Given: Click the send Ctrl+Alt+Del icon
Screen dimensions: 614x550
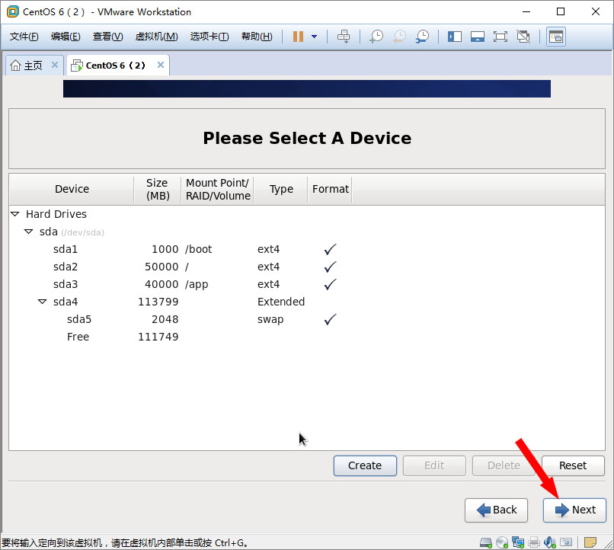Looking at the screenshot, I should pos(344,37).
